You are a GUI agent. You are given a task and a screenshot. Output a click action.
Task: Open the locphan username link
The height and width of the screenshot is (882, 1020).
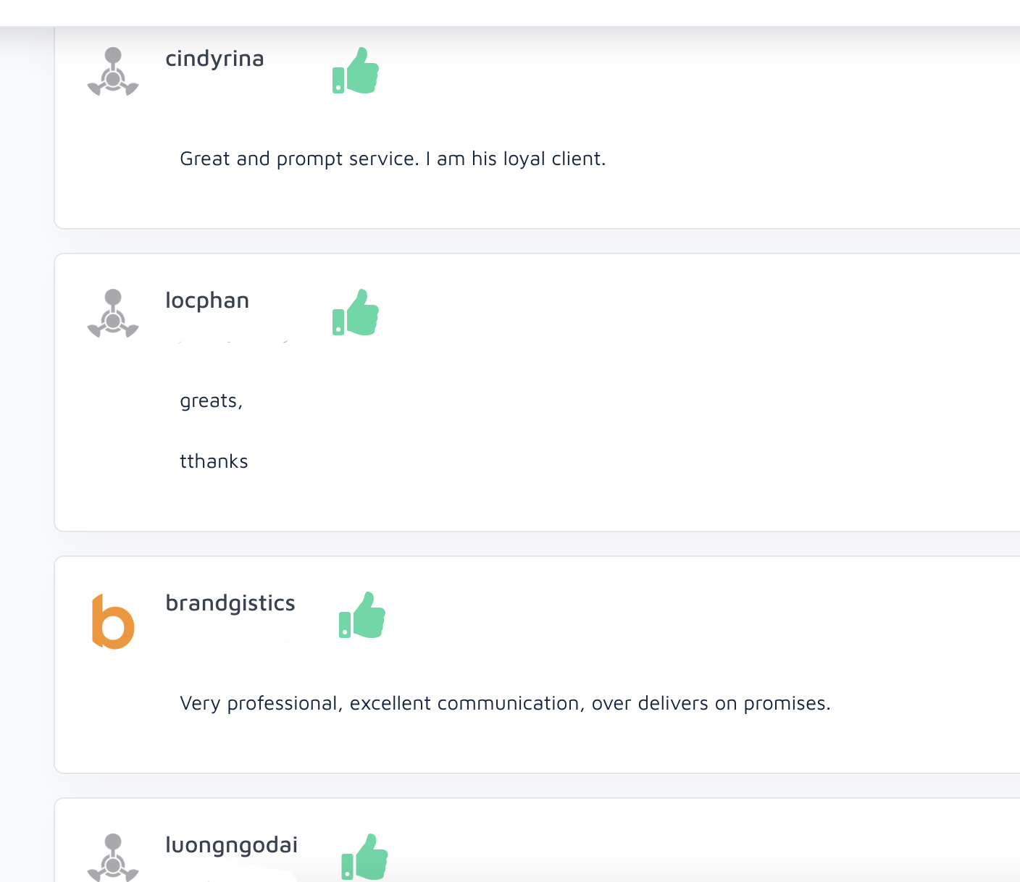click(x=207, y=301)
